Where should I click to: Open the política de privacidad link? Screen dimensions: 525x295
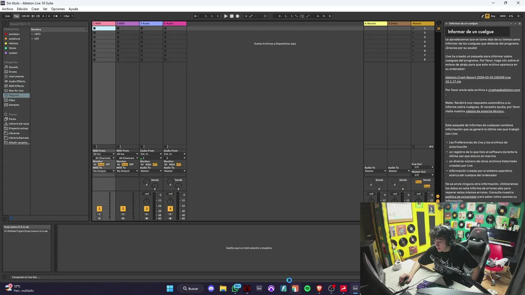point(461,197)
